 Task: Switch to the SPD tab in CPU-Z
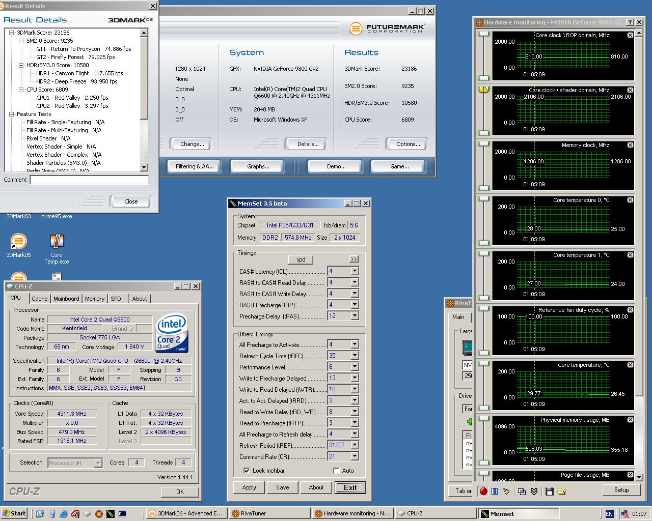point(116,299)
